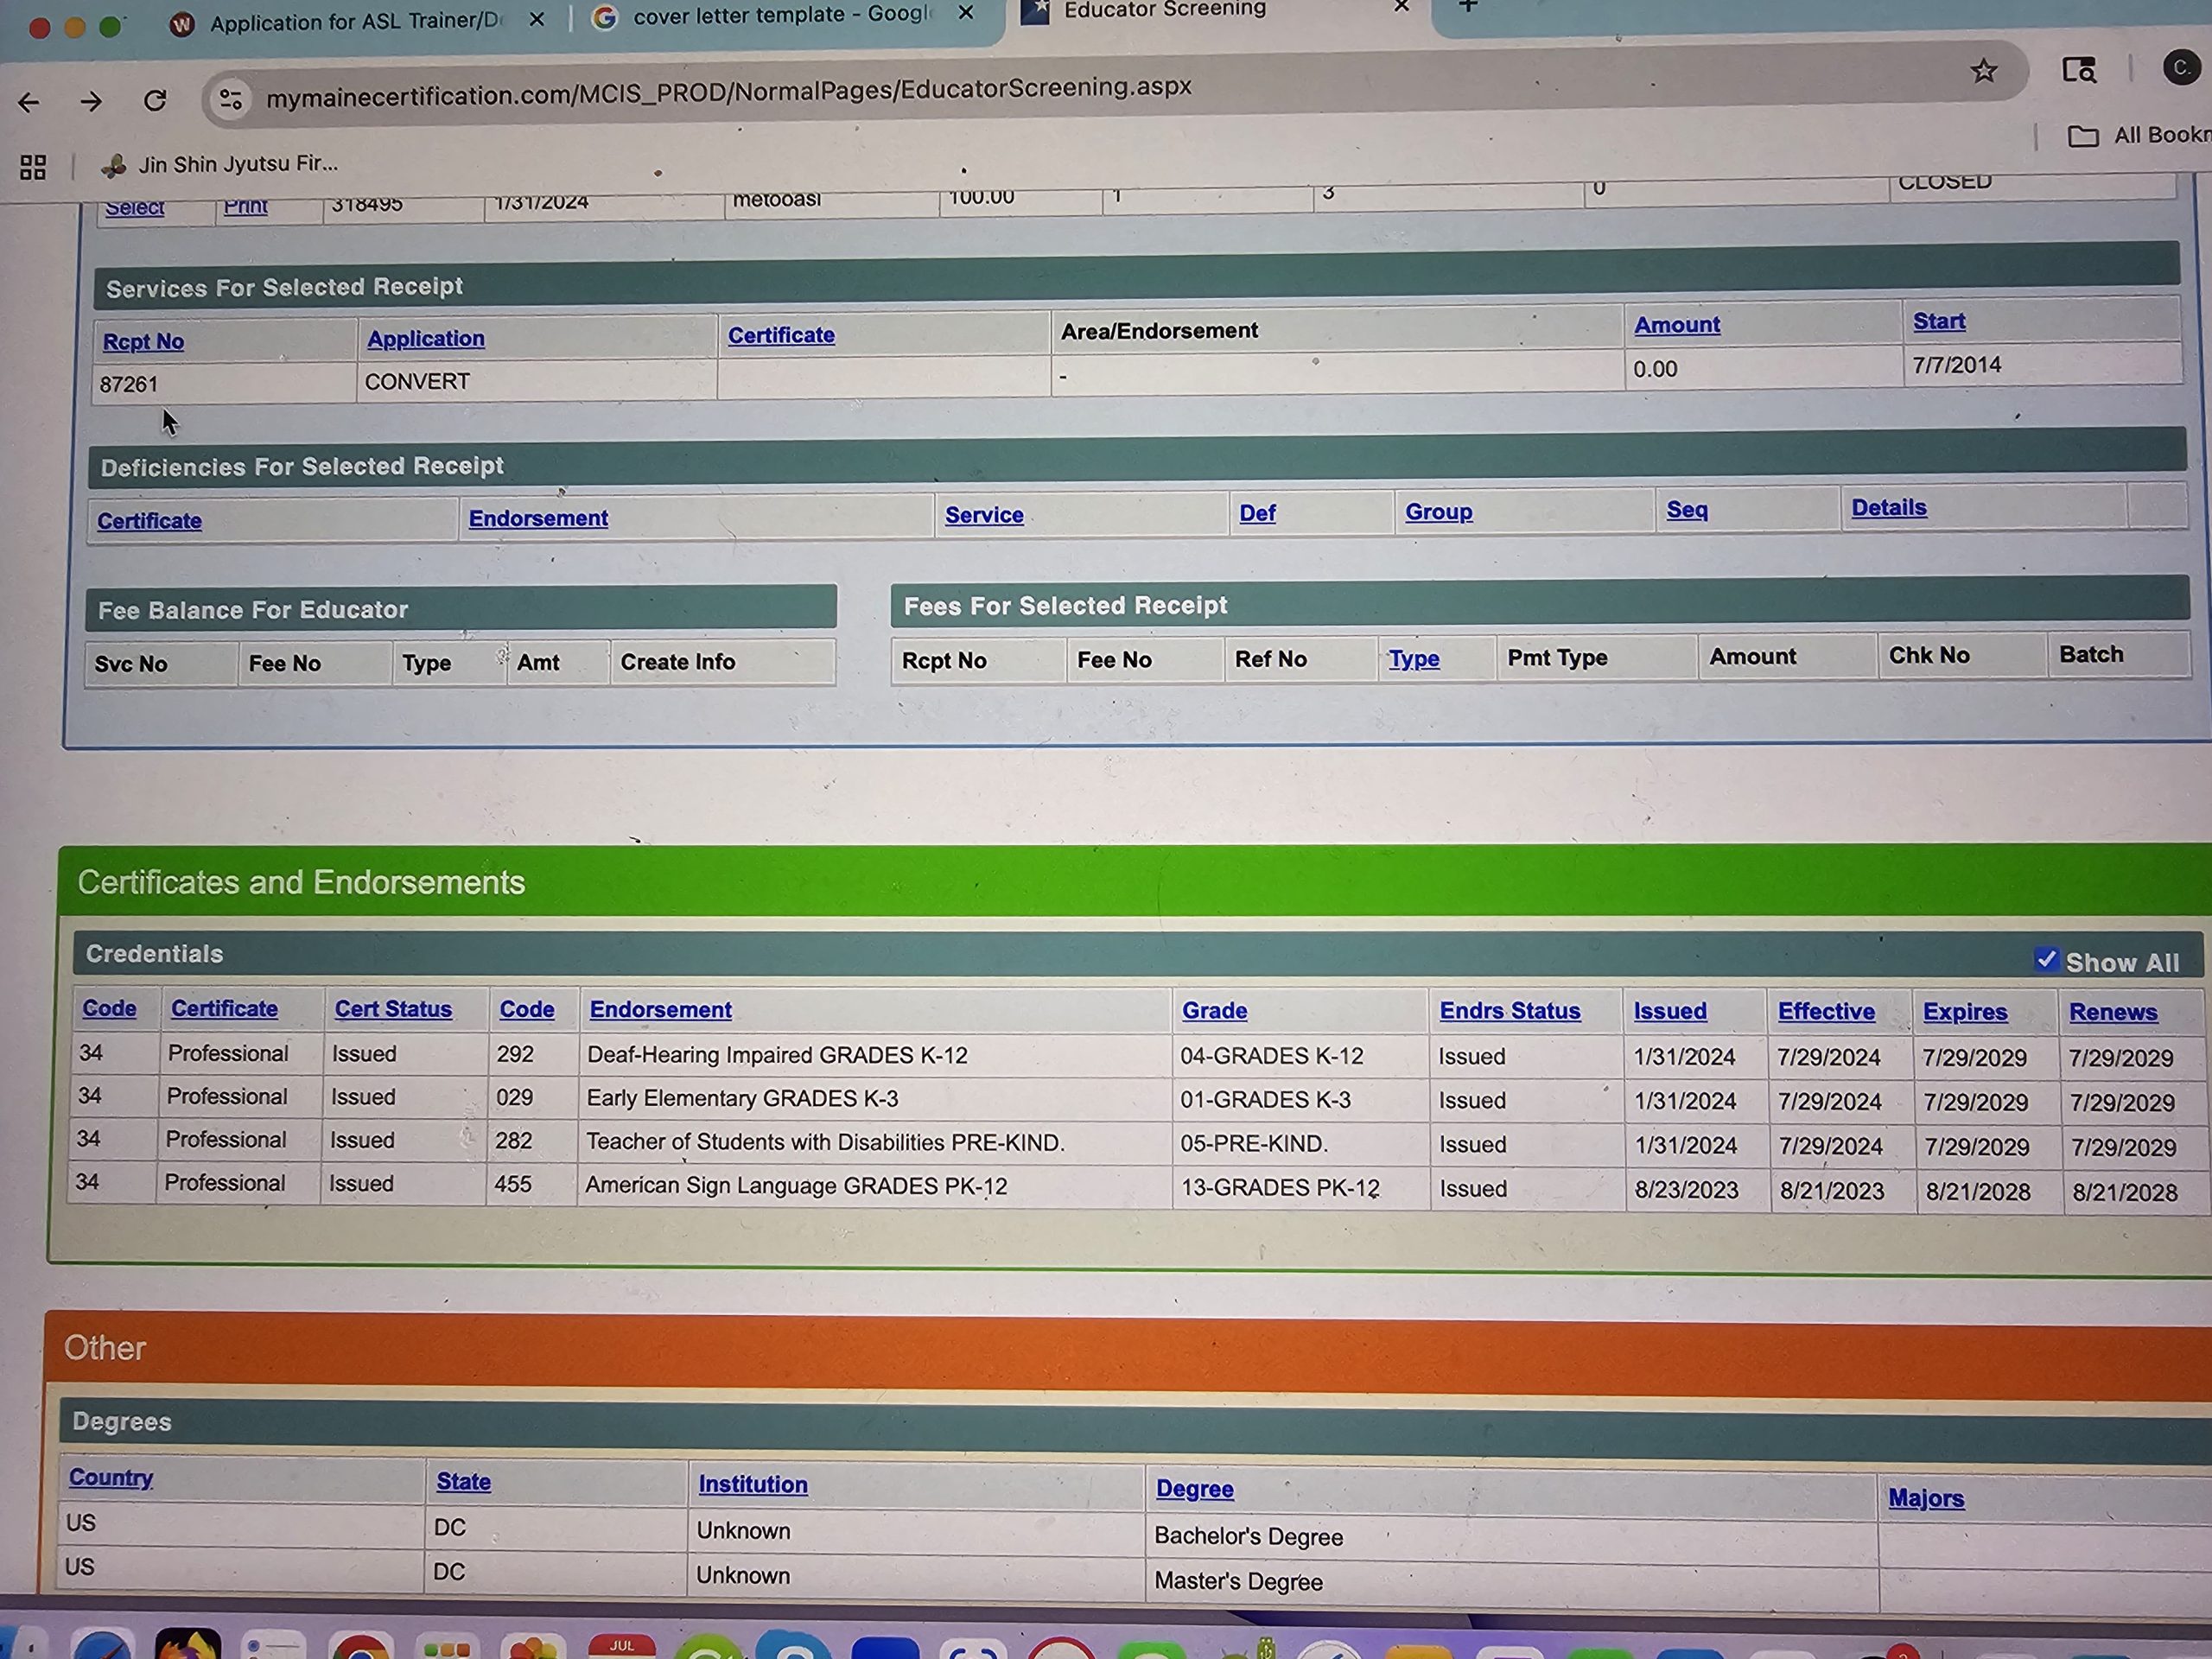This screenshot has width=2212, height=1659.
Task: Reload the Educator Screening page
Action: point(155,100)
